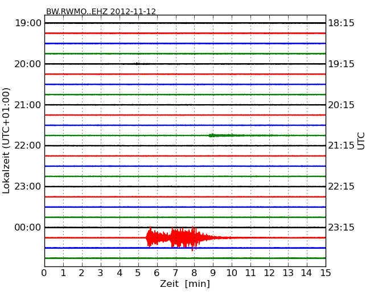This screenshot has width=370, height=296.
Task: Click the x-axis tick label 11
Action: [x=250, y=273]
